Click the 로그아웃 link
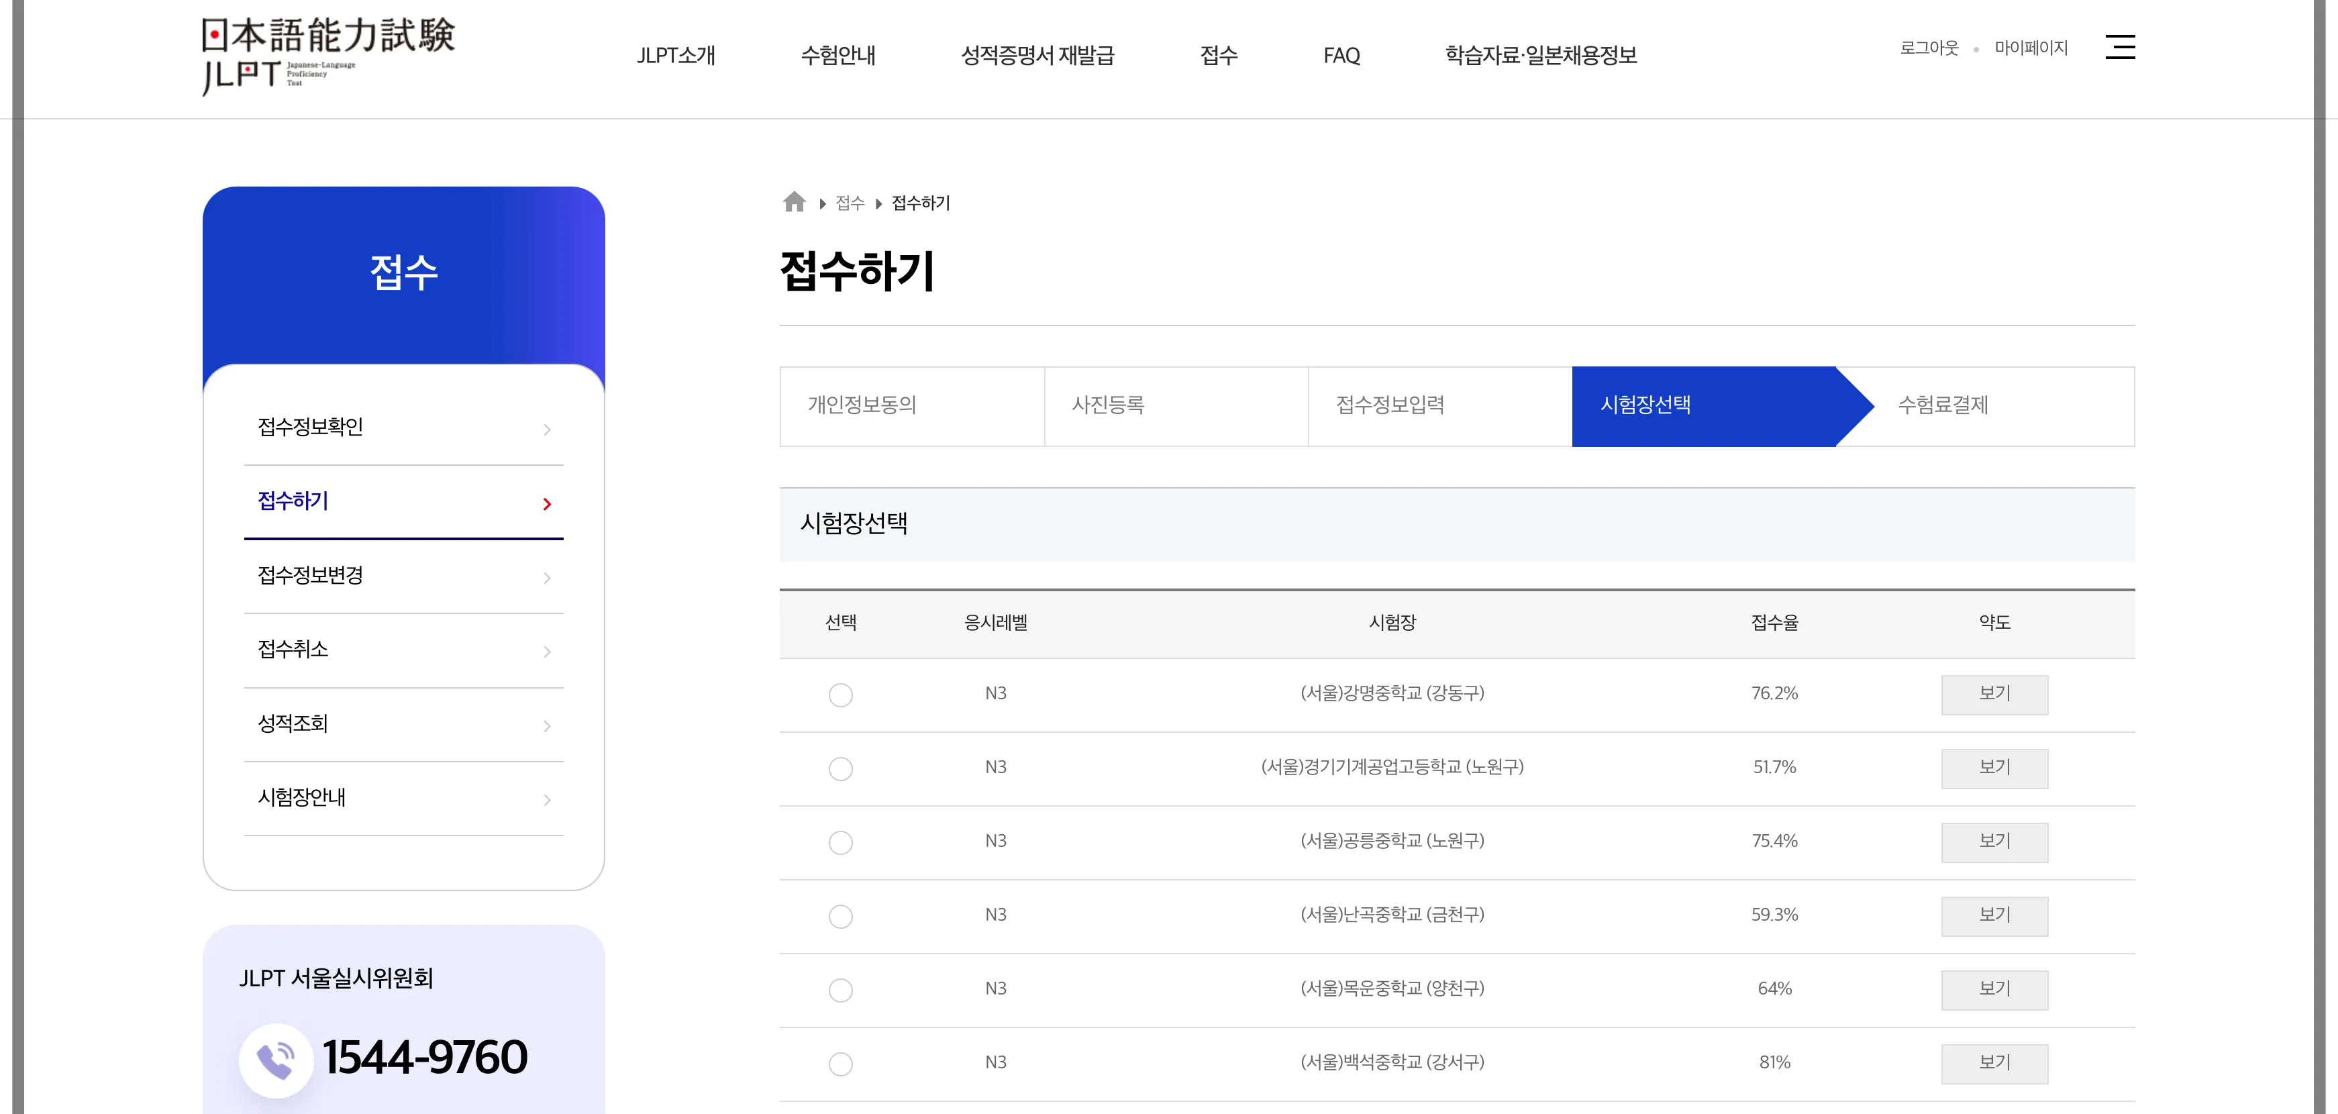 click(1932, 47)
